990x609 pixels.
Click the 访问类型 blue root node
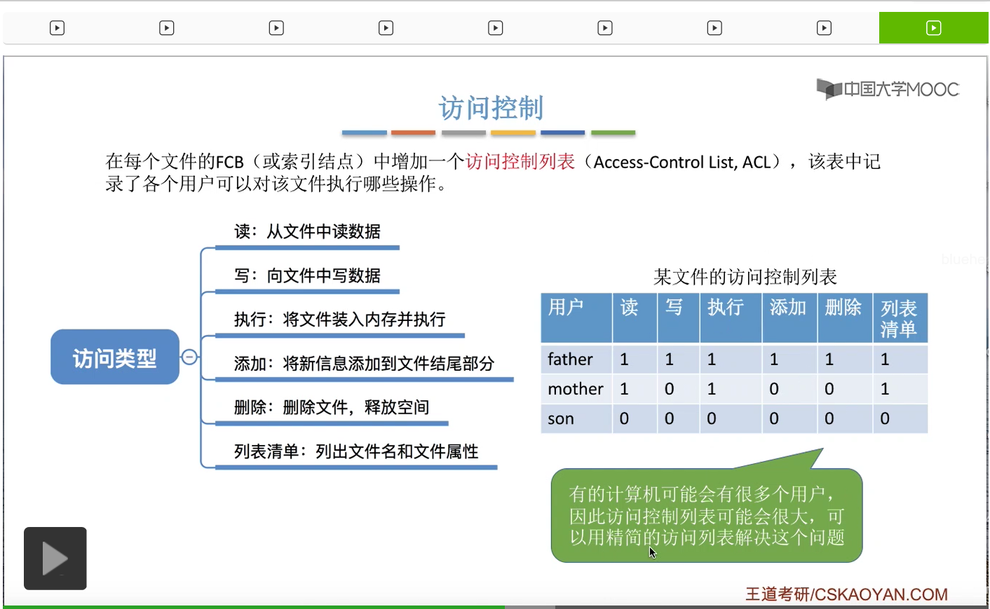tap(115, 357)
